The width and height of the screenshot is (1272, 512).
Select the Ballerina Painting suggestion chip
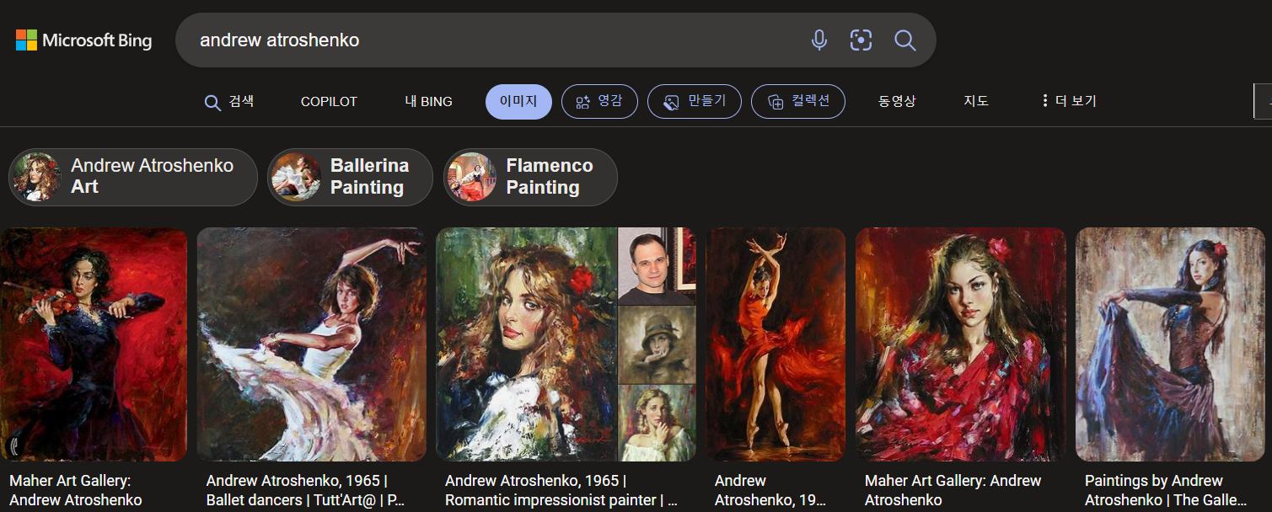(x=350, y=177)
